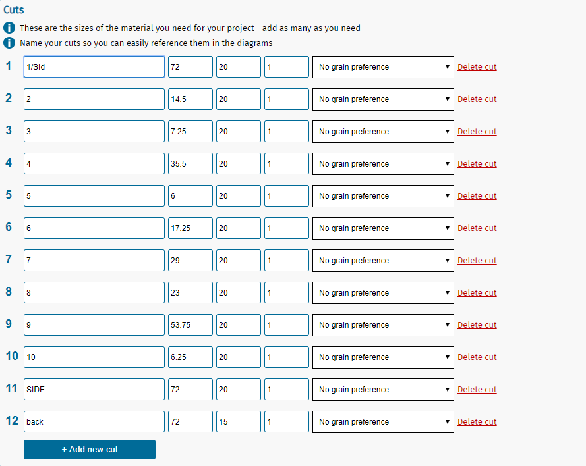Select the width field showing 15
586x466 pixels.
[238, 422]
